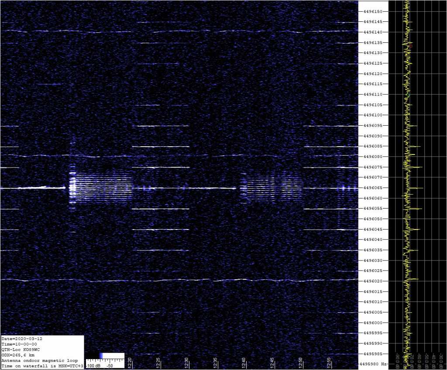Select the 12:40 time marker

[x=244, y=363]
